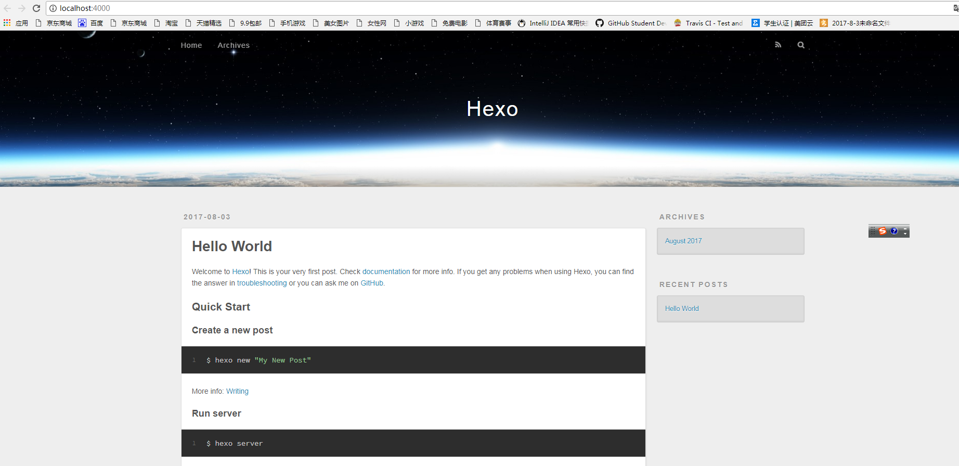Viewport: 959px width, 466px height.
Task: Click the search magnifier icon in header
Action: pyautogui.click(x=801, y=45)
